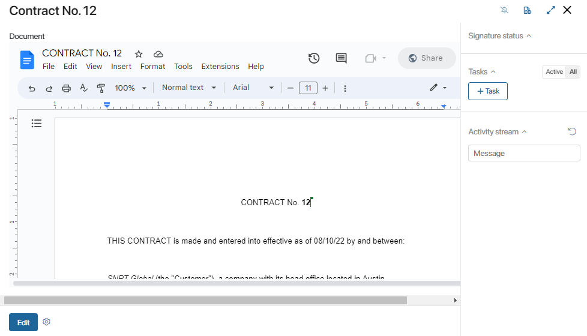Screen dimensions: 587x336
Task: Add a new Task
Action: coord(488,91)
